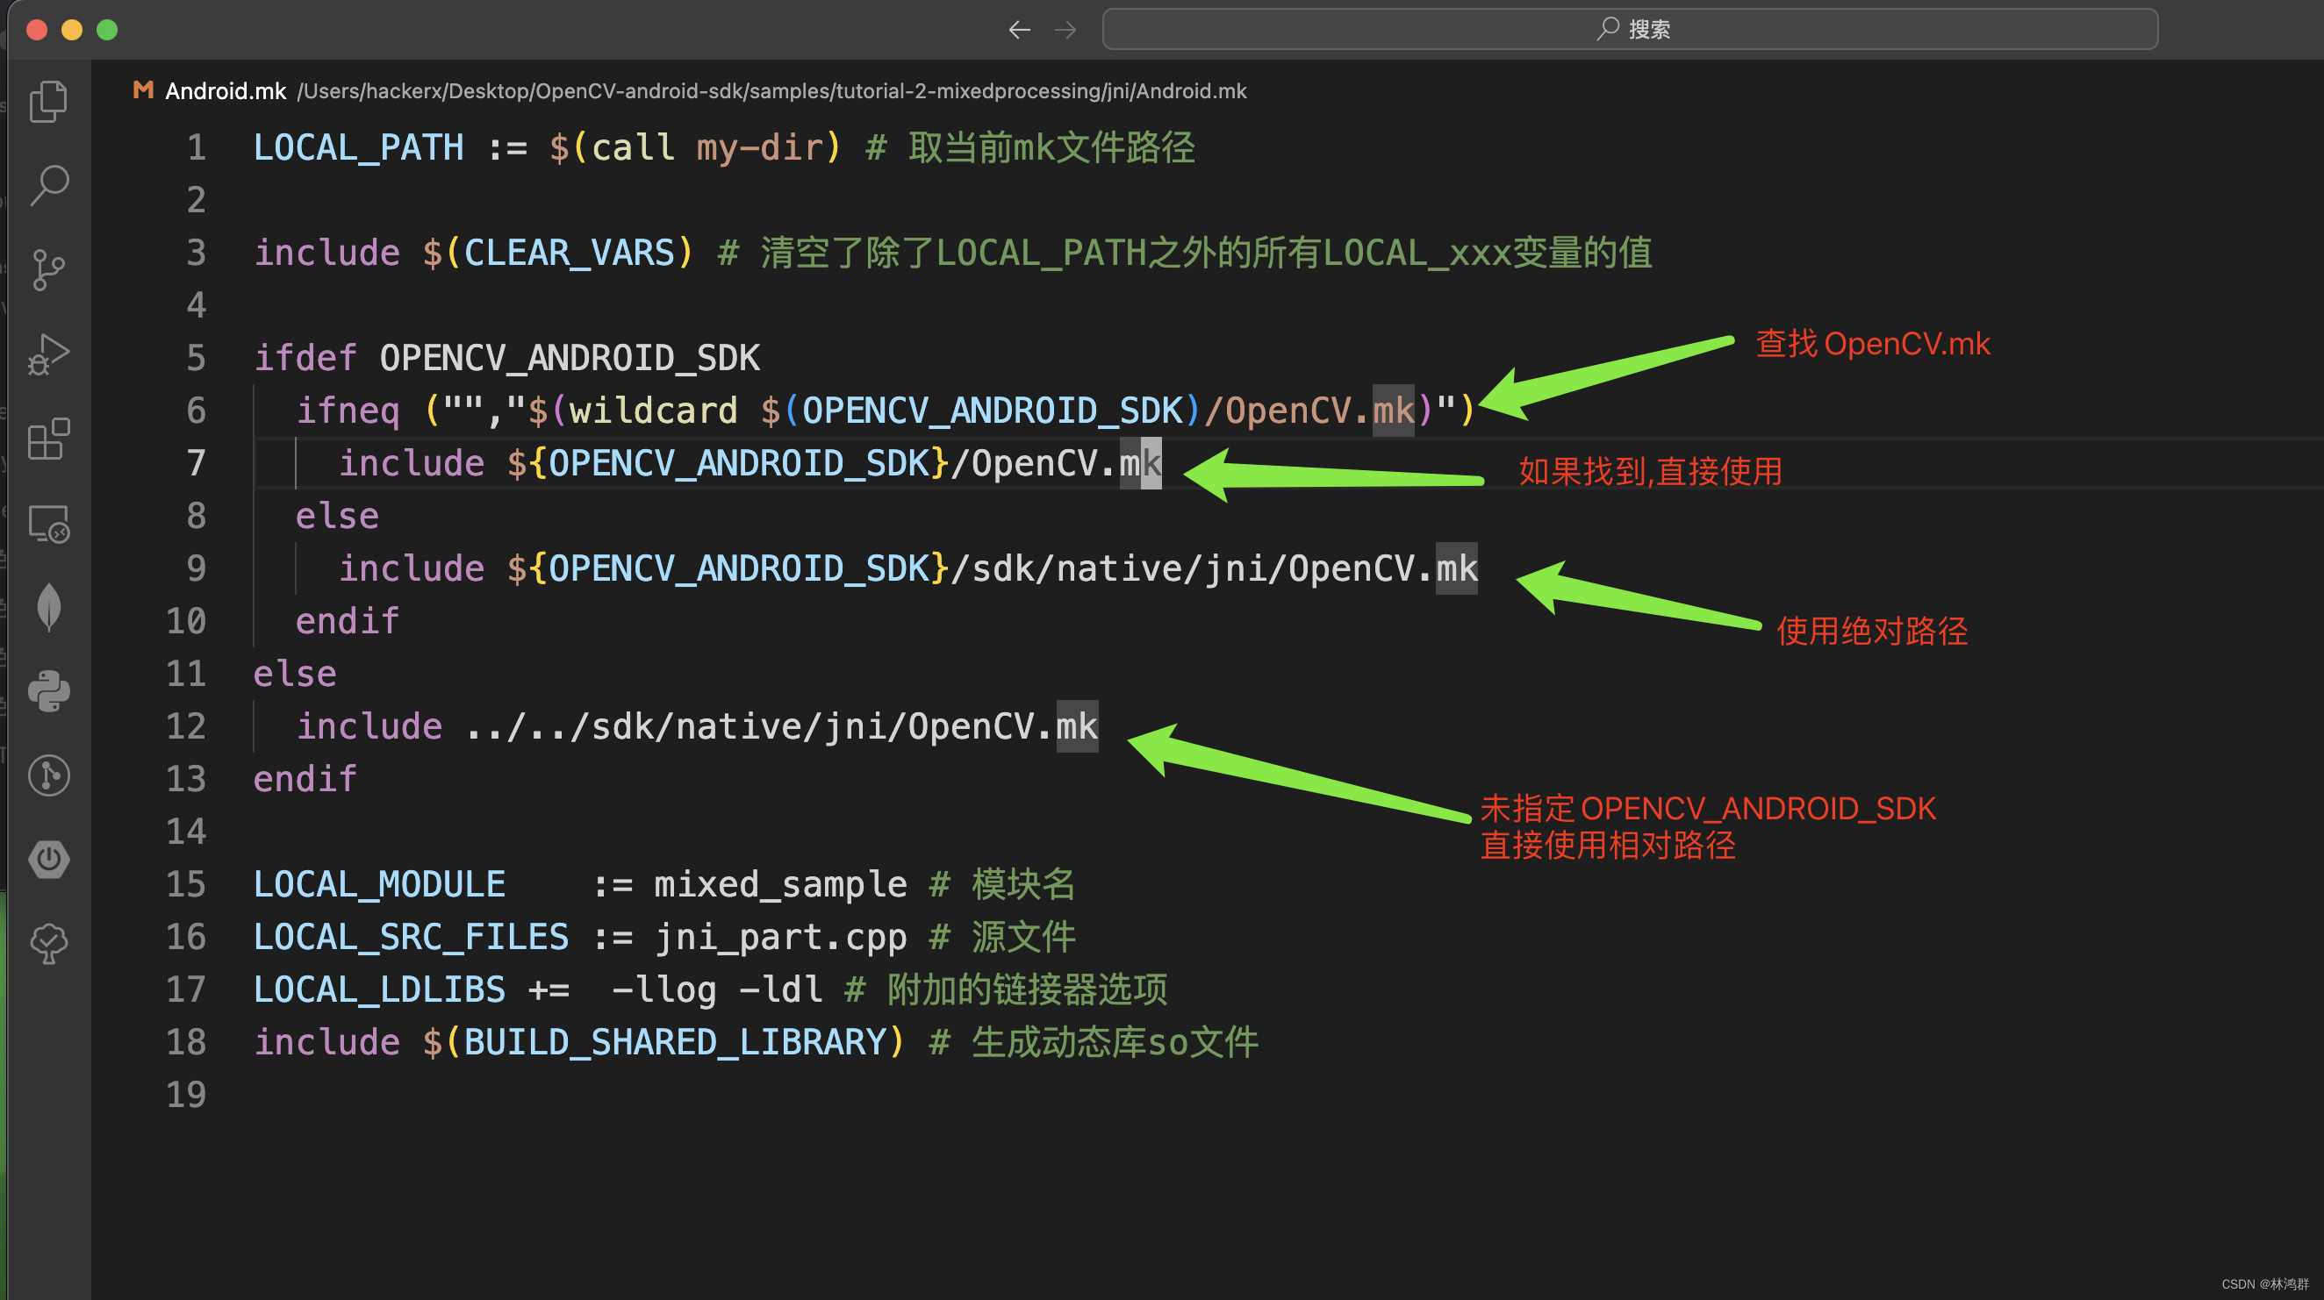Screen dimensions: 2324x1300
Task: Click the top search input field
Action: [x=1629, y=30]
